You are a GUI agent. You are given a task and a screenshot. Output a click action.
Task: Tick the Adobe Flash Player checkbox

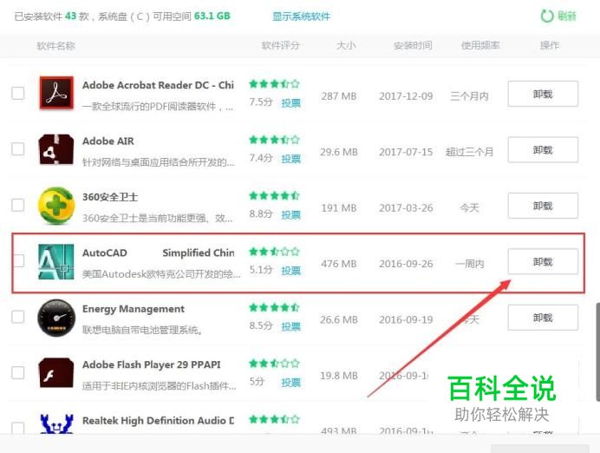pyautogui.click(x=18, y=372)
